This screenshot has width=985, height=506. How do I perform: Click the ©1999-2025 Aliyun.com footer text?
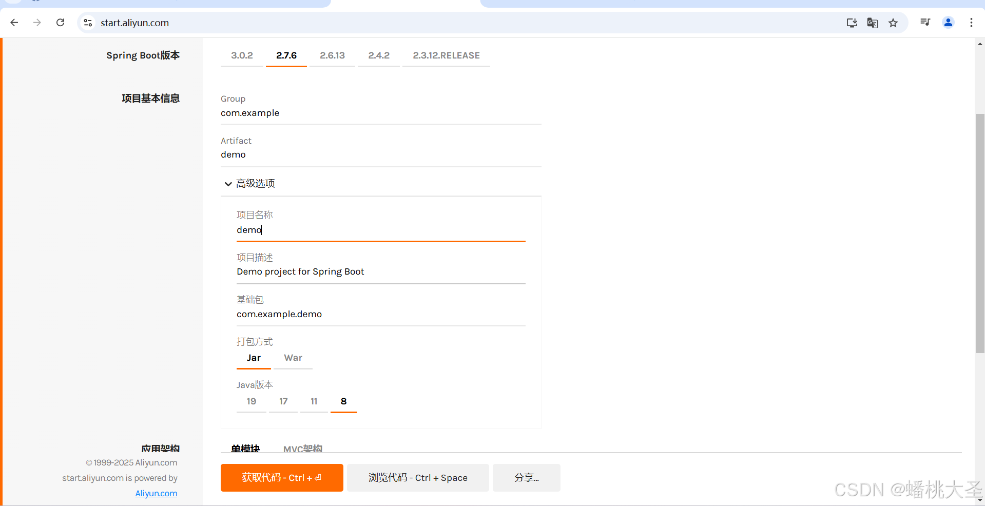(131, 462)
